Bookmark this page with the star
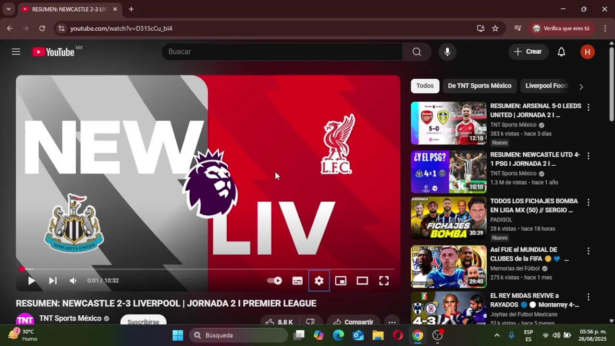The width and height of the screenshot is (615, 346). click(x=495, y=28)
